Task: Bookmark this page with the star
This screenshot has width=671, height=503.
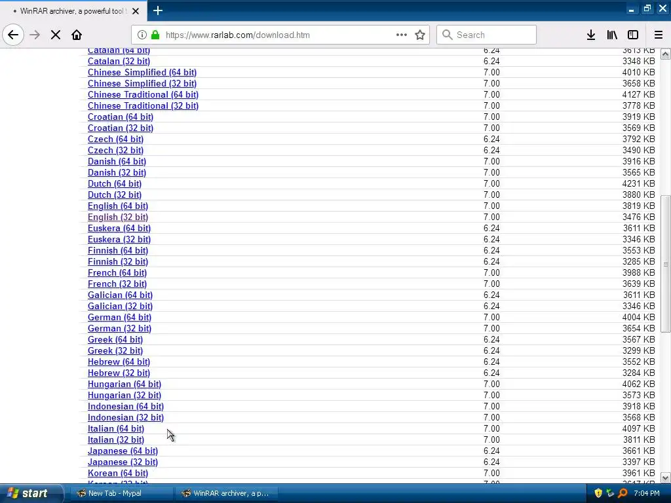Action: click(x=420, y=35)
